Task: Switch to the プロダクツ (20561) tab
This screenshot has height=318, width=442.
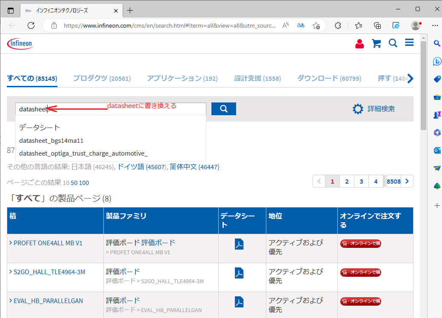Action: [102, 78]
